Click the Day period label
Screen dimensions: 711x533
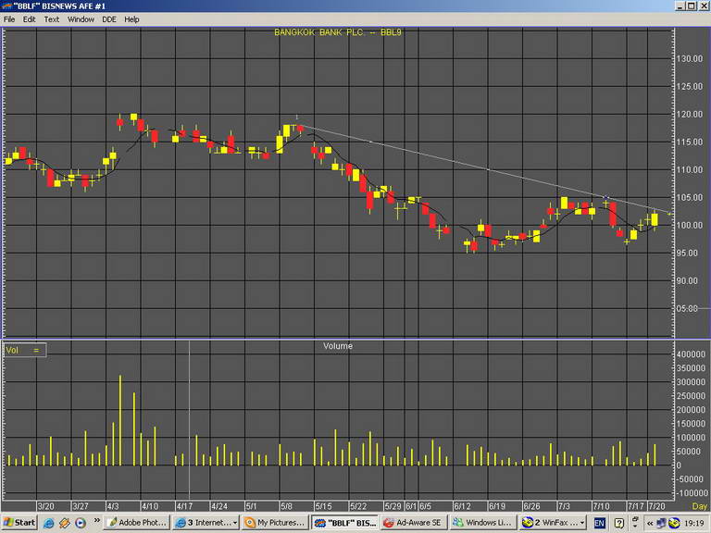[x=699, y=506]
